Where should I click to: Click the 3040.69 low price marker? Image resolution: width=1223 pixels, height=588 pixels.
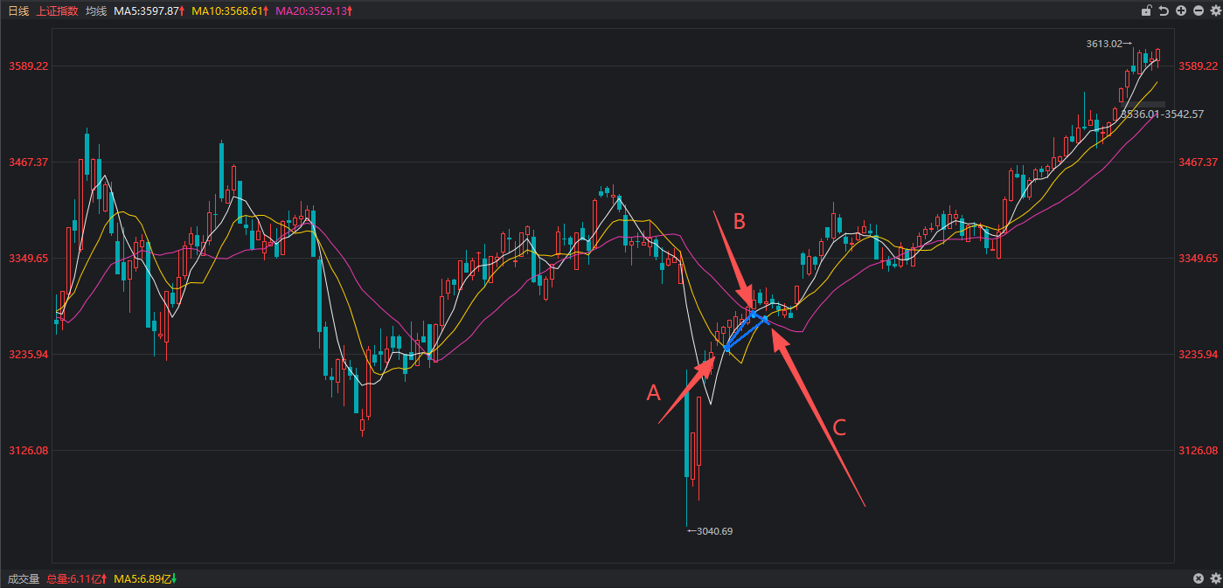click(x=713, y=530)
